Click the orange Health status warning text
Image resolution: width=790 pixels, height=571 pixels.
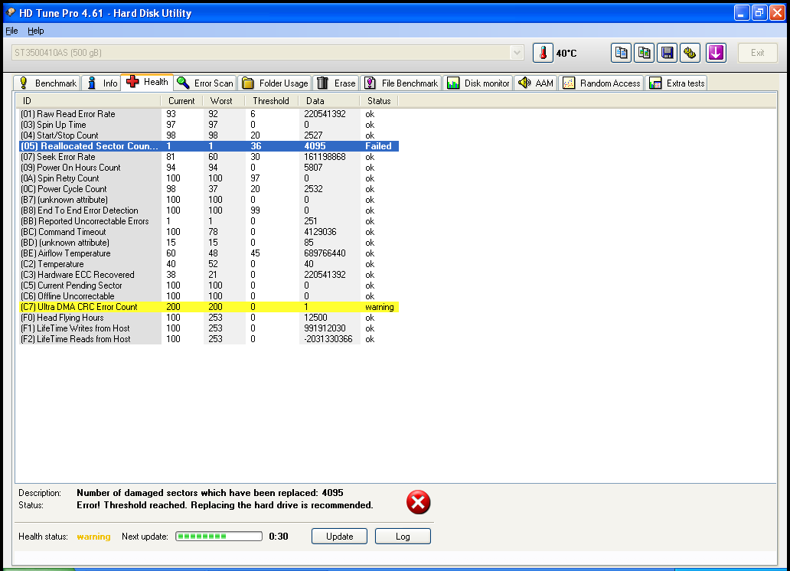[x=93, y=537]
